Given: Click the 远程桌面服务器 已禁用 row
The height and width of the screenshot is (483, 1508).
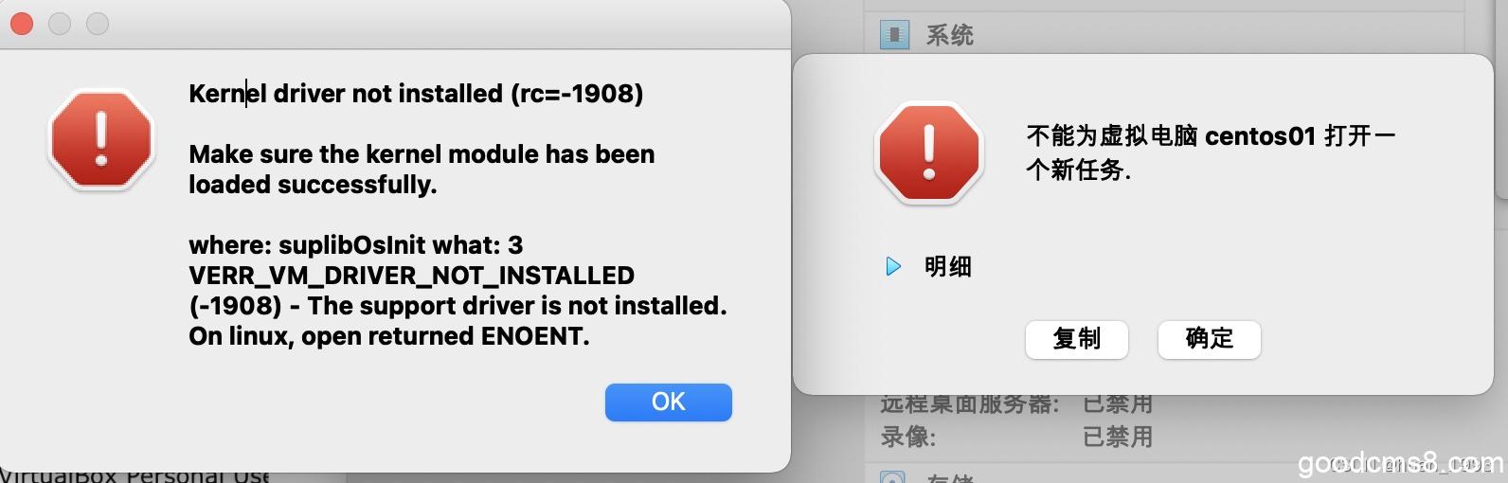Looking at the screenshot, I should [1016, 404].
